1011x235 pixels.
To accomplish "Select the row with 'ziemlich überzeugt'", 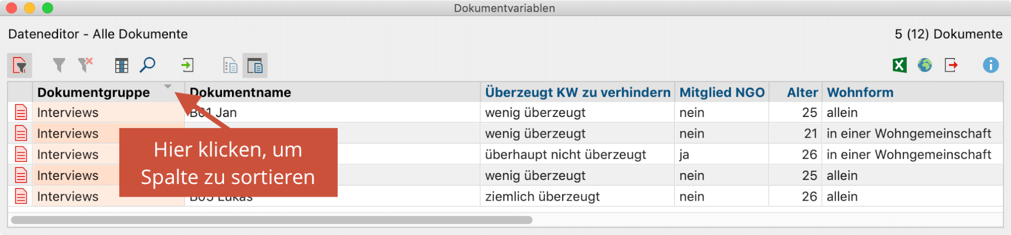I will pos(505,196).
